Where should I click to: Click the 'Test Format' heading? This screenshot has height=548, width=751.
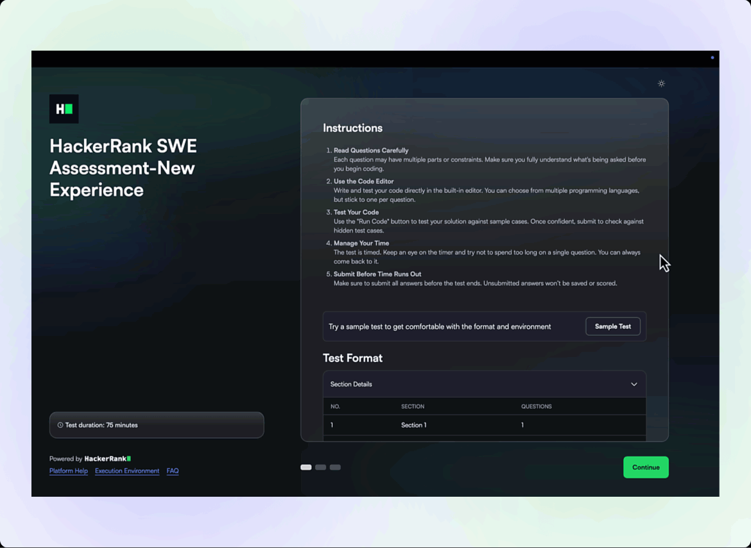click(x=352, y=358)
